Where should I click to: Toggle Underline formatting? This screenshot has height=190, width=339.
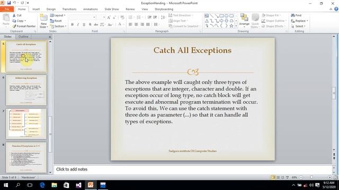coord(84,25)
